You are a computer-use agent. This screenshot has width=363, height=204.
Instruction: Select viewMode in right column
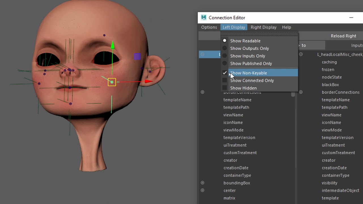point(332,130)
